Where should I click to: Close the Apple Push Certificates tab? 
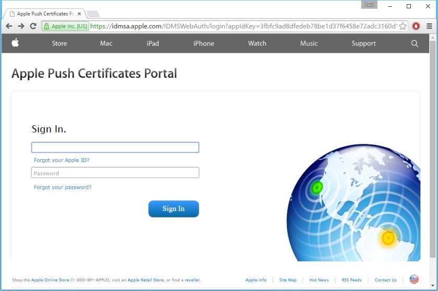point(79,14)
